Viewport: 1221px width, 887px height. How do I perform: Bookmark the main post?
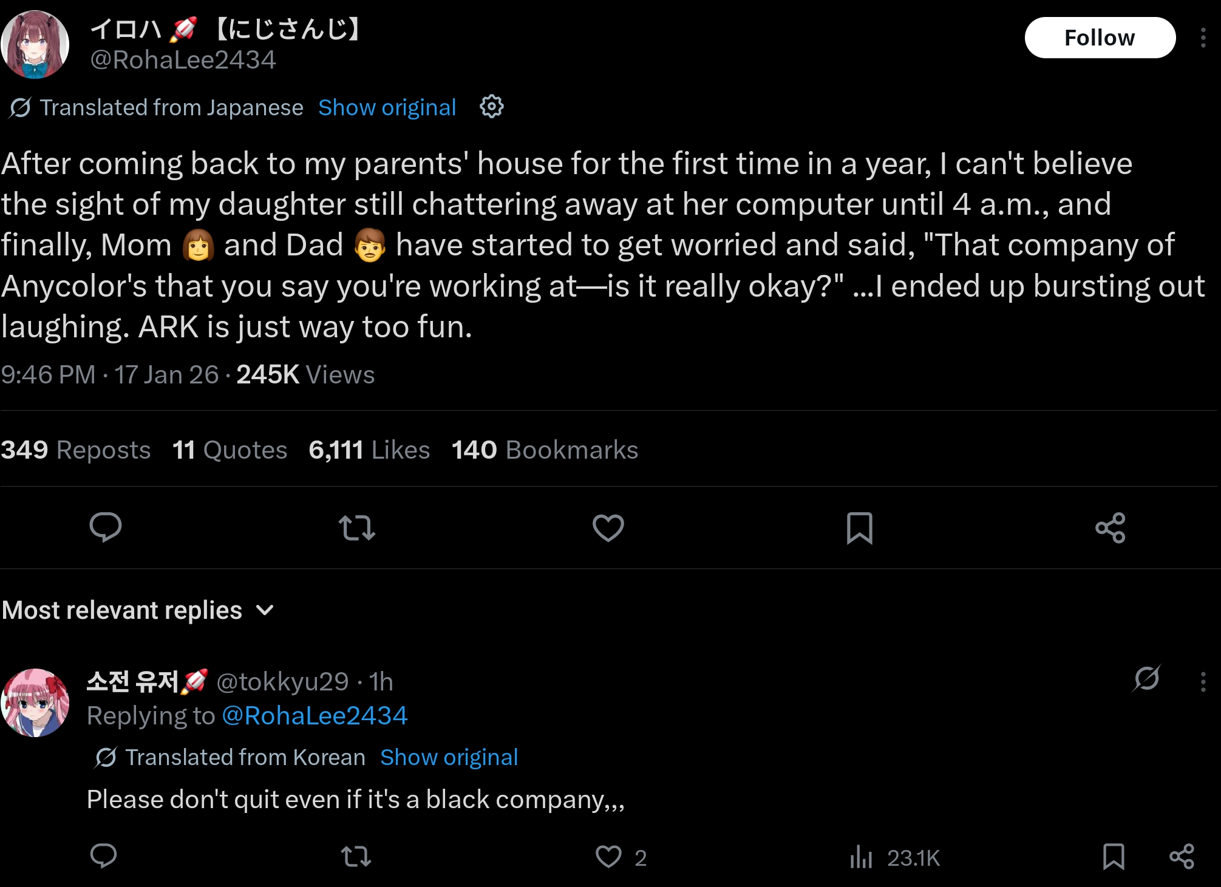pyautogui.click(x=859, y=528)
